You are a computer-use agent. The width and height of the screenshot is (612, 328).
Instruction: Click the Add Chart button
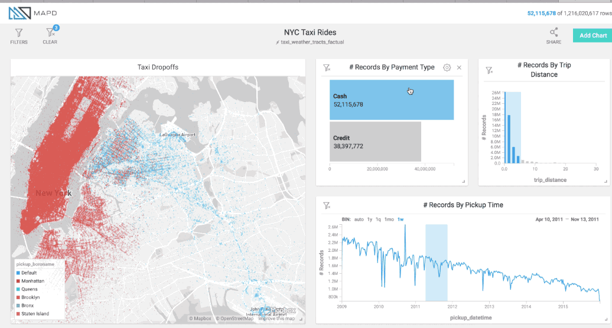(593, 35)
